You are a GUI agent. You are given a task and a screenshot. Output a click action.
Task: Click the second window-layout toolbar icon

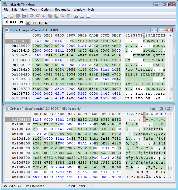point(82,16)
